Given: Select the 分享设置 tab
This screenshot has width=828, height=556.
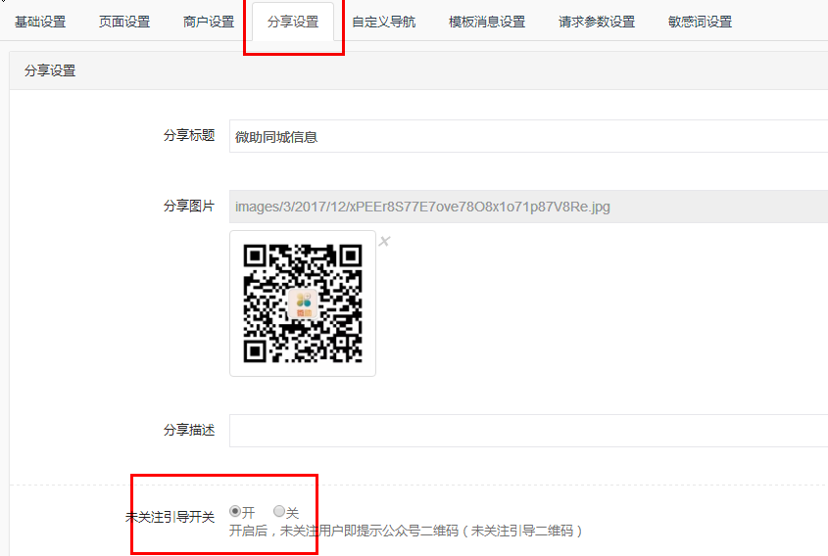Looking at the screenshot, I should tap(293, 22).
